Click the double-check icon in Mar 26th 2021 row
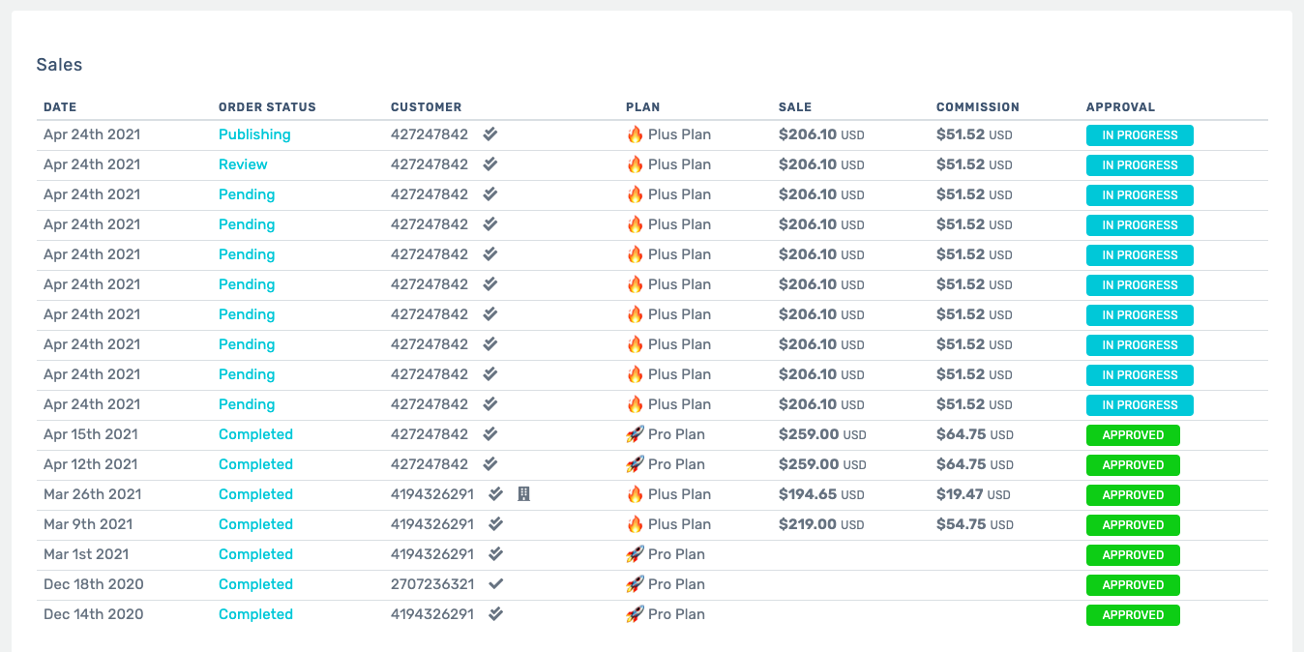The width and height of the screenshot is (1304, 652). pyautogui.click(x=496, y=494)
